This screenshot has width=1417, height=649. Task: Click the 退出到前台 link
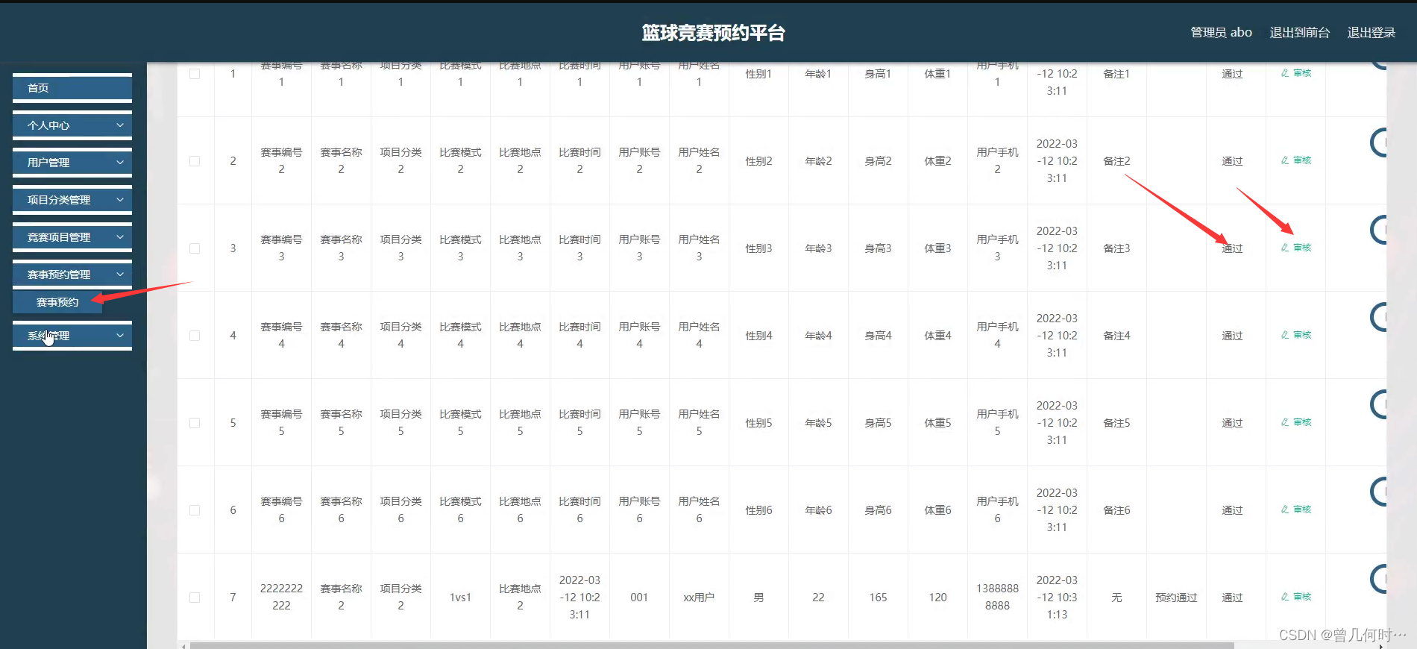[1300, 33]
